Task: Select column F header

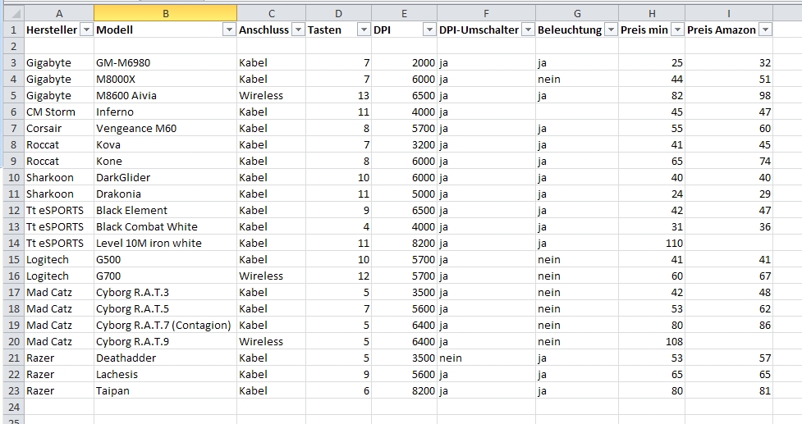Action: 486,14
